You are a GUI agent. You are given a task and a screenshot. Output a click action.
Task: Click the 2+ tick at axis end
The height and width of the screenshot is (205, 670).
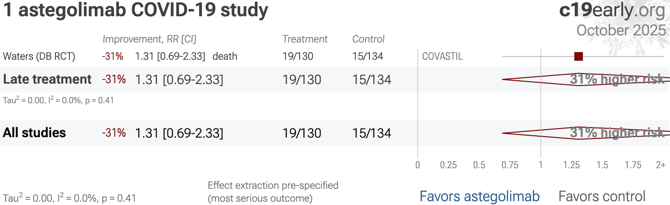coord(660,165)
